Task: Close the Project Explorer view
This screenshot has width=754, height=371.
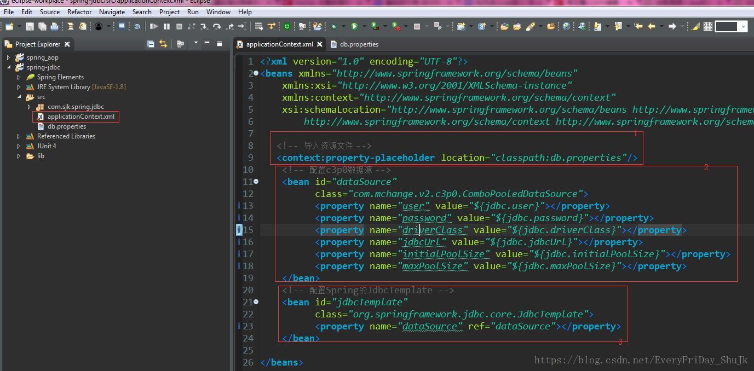Action: [67, 44]
